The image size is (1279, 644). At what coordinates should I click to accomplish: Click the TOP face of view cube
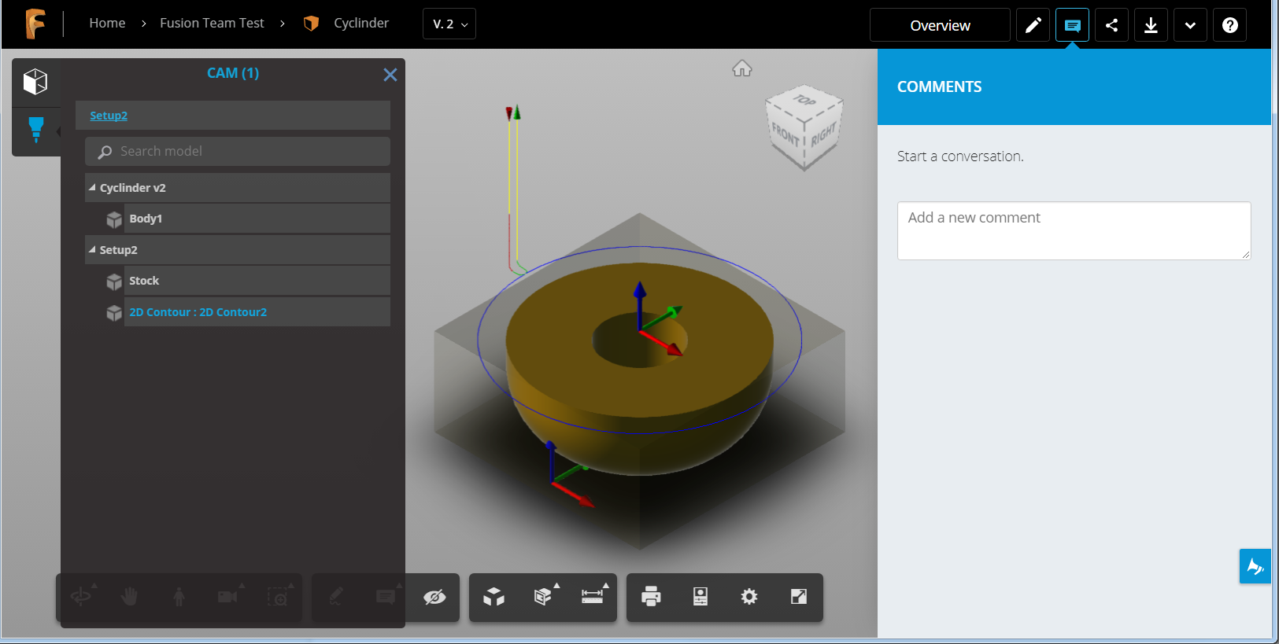804,102
